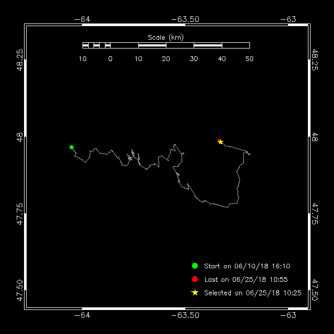Click the bottom '-63' longitude label

[288, 315]
